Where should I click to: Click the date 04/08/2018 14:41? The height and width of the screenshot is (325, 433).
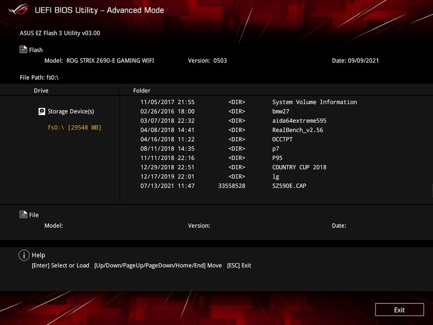click(167, 130)
